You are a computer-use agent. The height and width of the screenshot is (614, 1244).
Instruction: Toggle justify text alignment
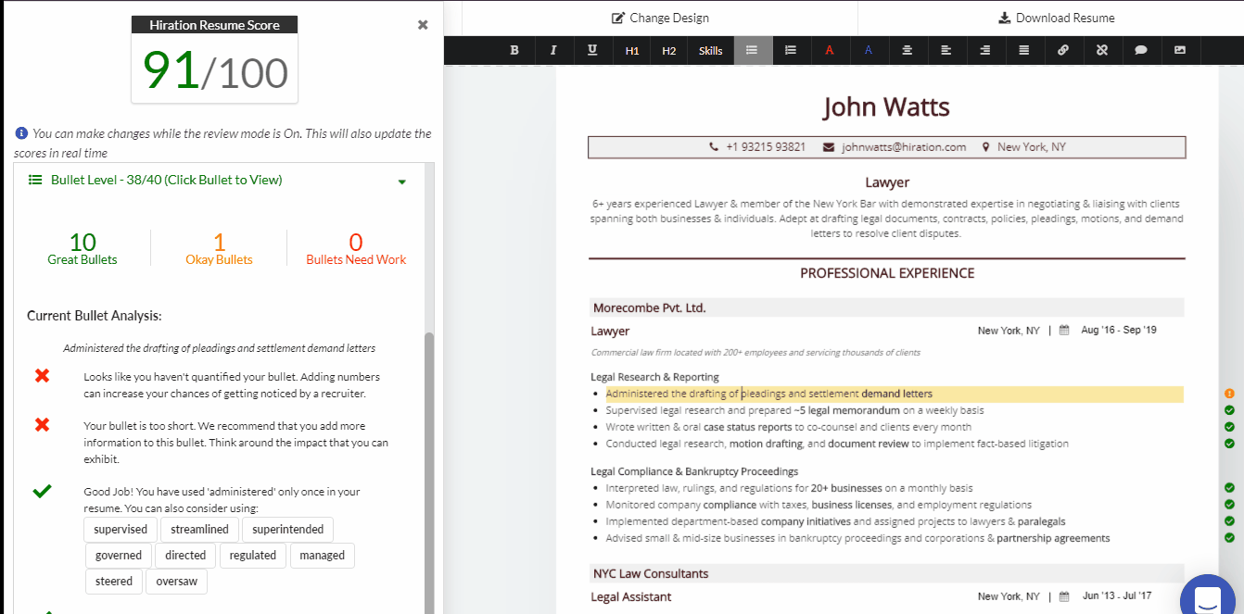1023,51
